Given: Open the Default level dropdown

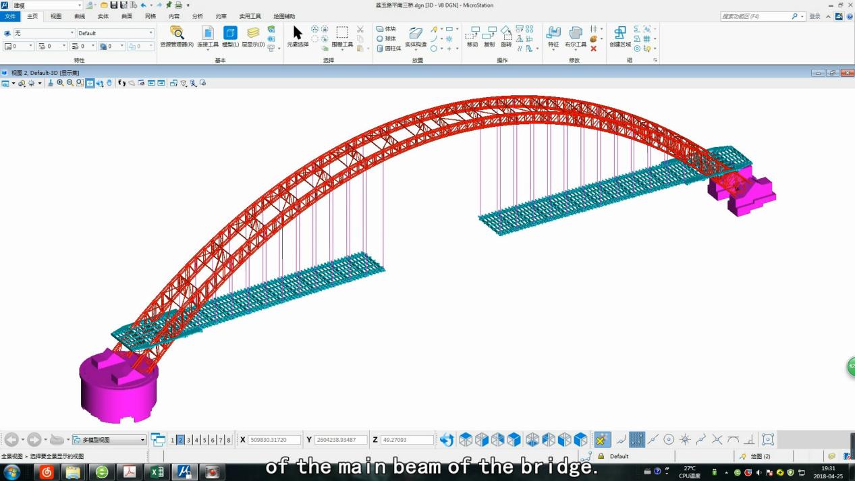Looking at the screenshot, I should coord(115,33).
